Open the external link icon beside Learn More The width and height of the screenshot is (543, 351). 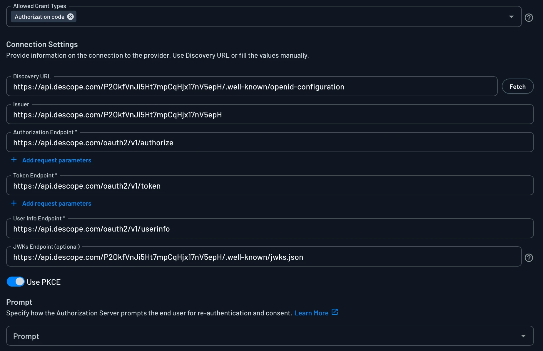[335, 312]
